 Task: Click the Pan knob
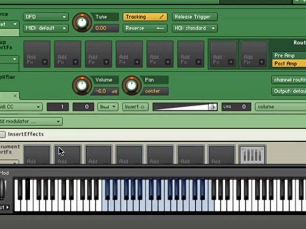[132, 86]
